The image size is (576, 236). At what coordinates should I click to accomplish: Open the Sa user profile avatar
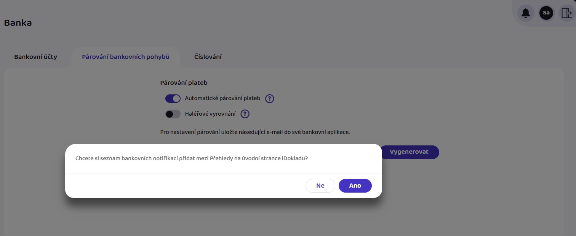(546, 13)
